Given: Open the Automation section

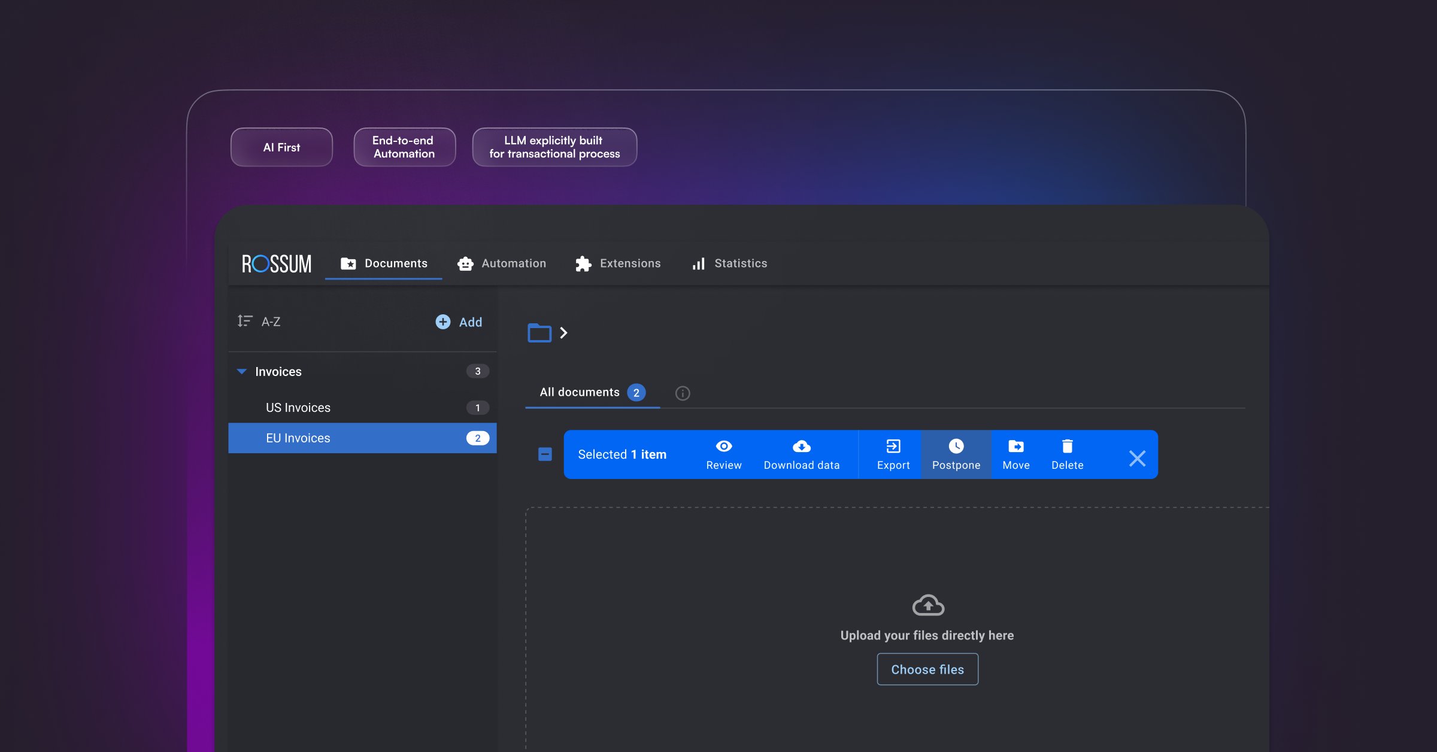Looking at the screenshot, I should [502, 263].
